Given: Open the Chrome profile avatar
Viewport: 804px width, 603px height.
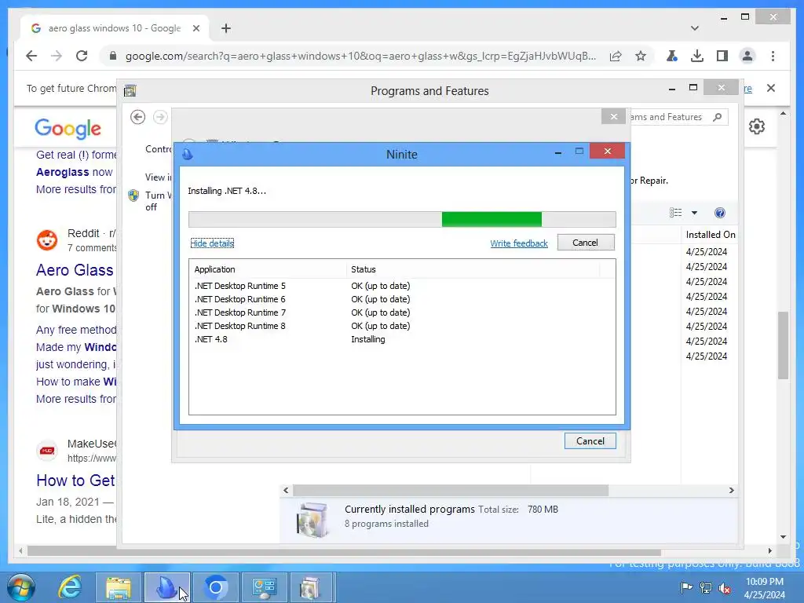Looking at the screenshot, I should coord(747,56).
